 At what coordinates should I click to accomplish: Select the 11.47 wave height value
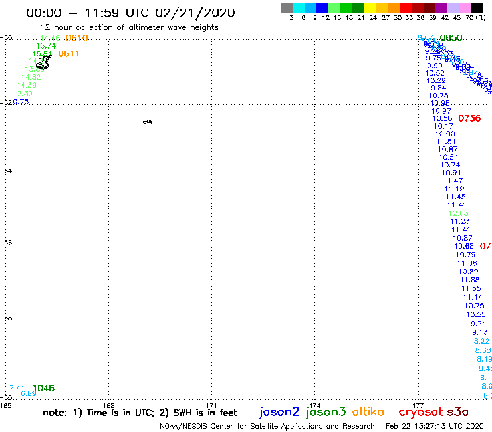(453, 181)
